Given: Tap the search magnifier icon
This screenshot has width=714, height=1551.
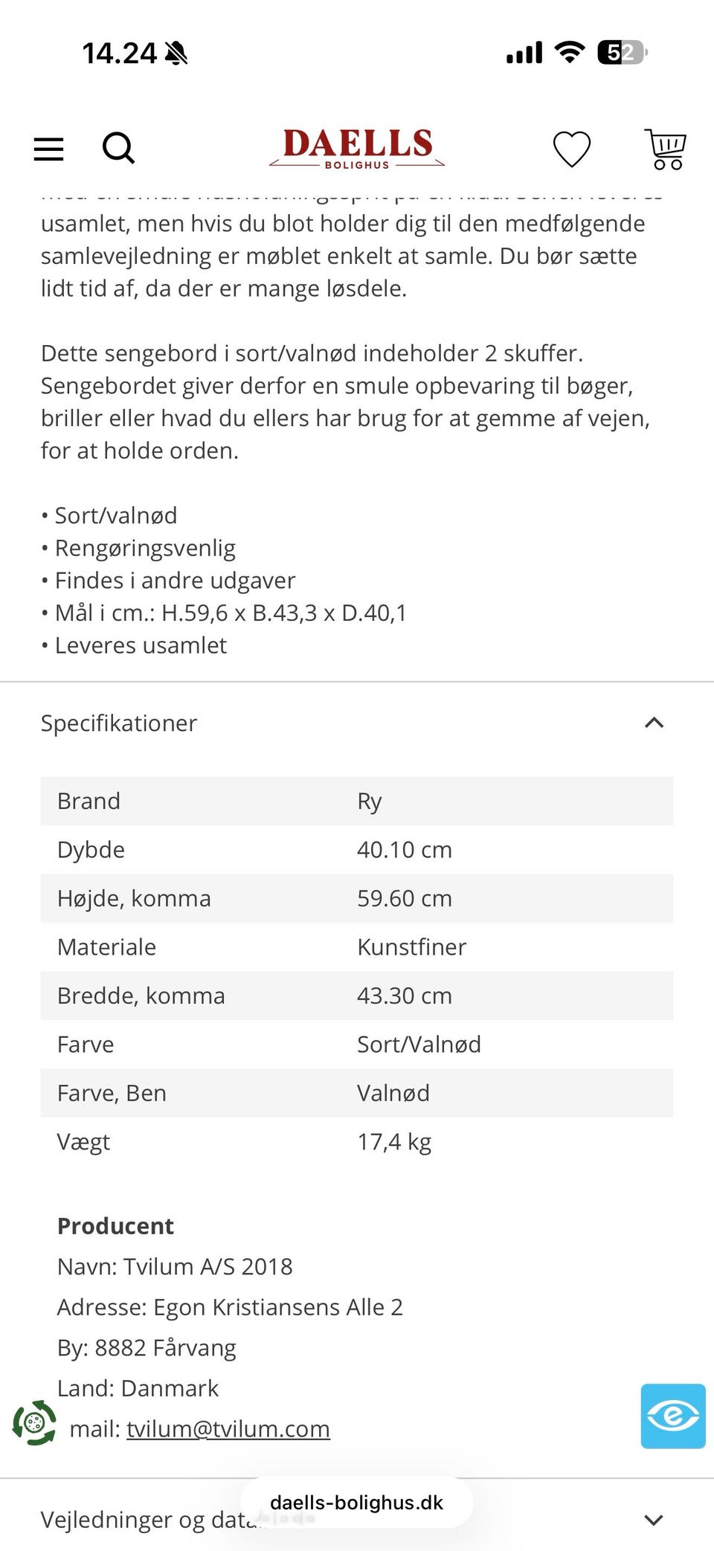Looking at the screenshot, I should 118,148.
